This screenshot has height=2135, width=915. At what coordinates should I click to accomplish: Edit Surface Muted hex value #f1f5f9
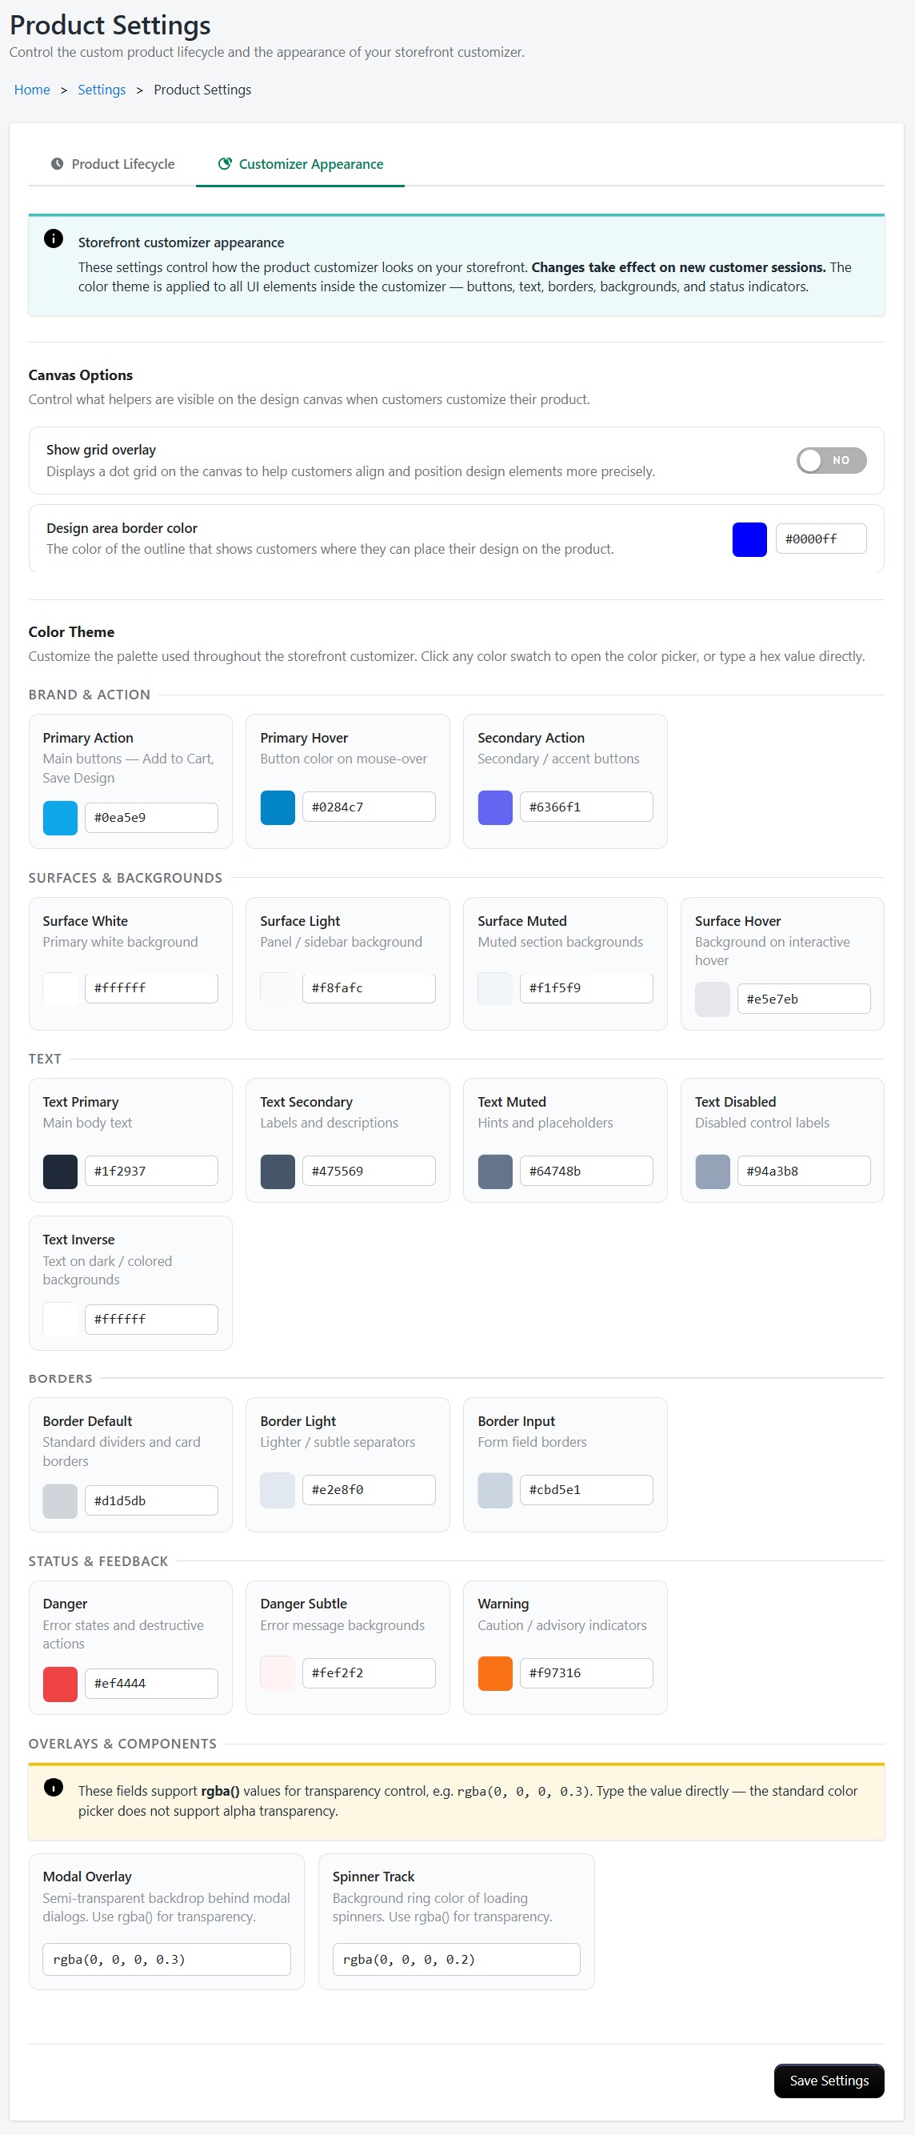coord(586,988)
